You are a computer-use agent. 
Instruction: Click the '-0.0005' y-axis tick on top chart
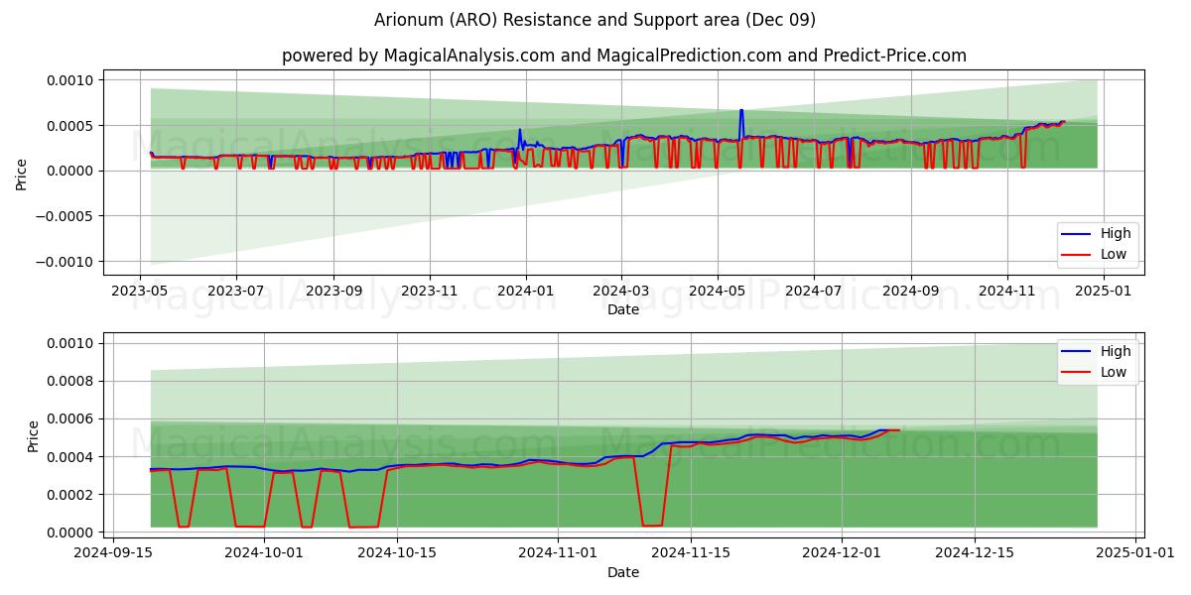[x=66, y=216]
